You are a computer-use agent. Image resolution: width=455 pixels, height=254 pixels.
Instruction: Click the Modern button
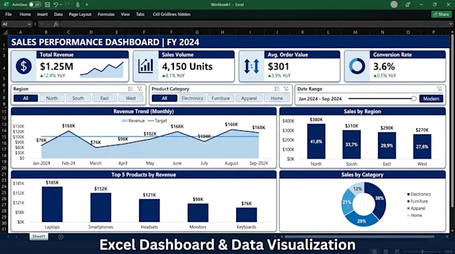(431, 98)
